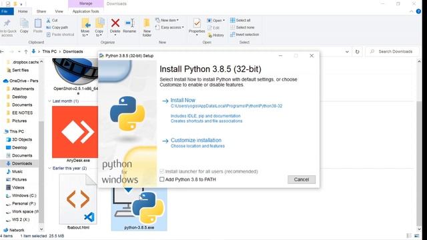Create a New folder from the ribbon
The height and width of the screenshot is (240, 427).
coord(147,27)
